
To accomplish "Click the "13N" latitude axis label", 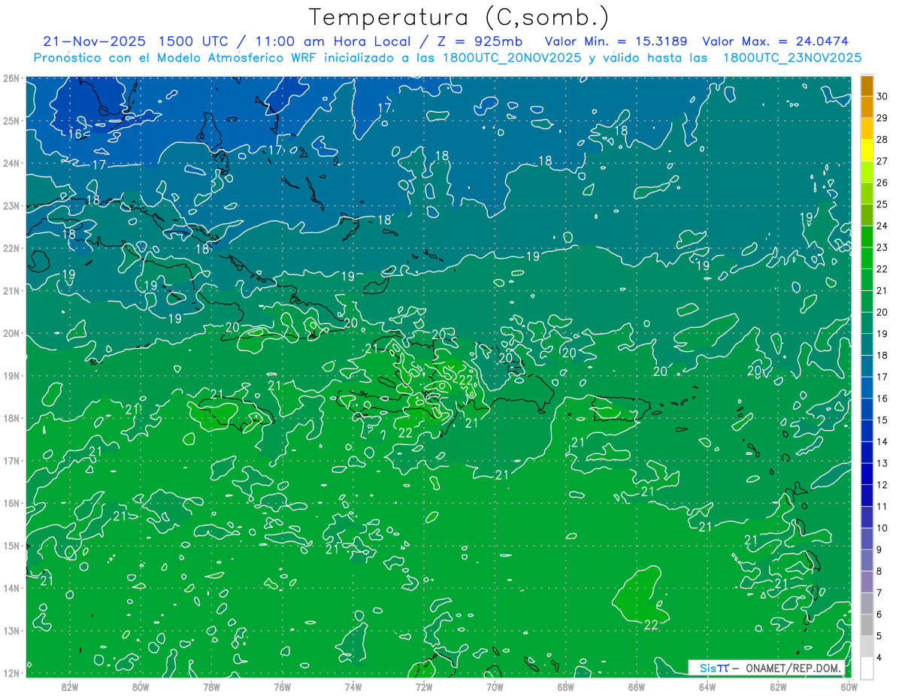I will coord(11,630).
